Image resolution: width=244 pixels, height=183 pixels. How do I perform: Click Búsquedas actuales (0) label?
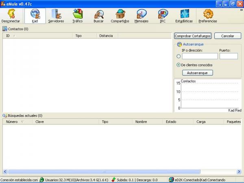click(x=25, y=115)
